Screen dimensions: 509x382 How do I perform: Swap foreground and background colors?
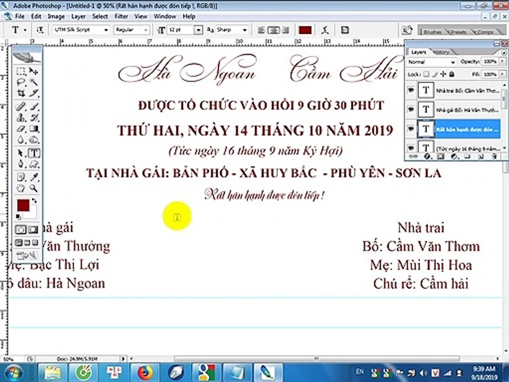pos(34,201)
